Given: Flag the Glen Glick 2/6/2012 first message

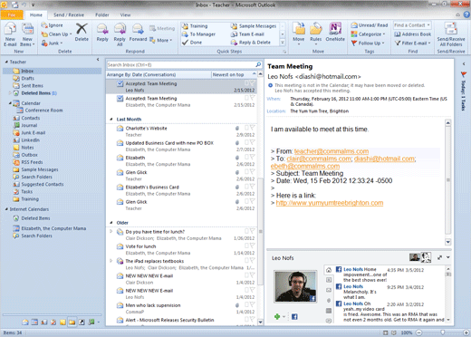Looking at the screenshot, I should (253, 172).
